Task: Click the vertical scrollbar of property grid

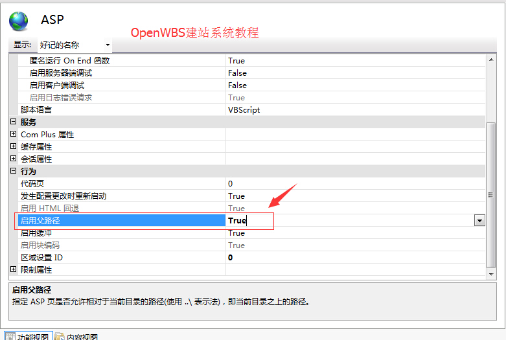Action: click(490, 194)
